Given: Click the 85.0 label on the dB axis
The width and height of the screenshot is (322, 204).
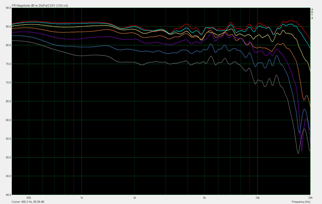Looking at the screenshot, I should (8, 27).
